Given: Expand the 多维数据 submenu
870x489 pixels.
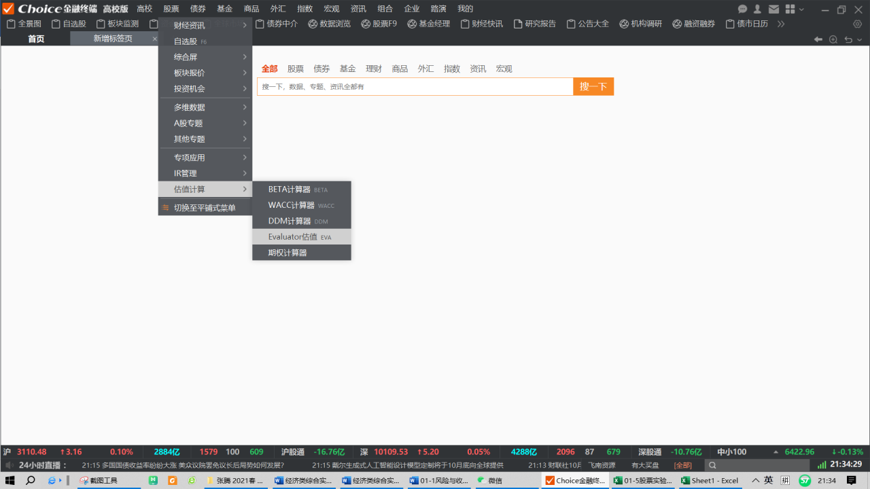Looking at the screenshot, I should point(205,107).
